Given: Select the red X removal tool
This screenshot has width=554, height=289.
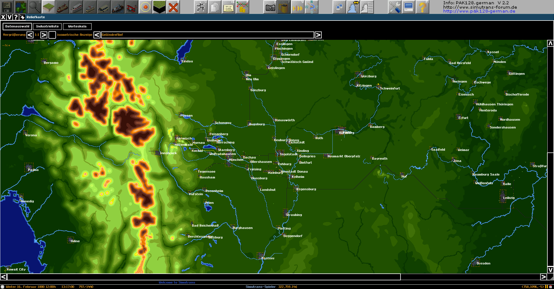Looking at the screenshot, I should tap(173, 7).
